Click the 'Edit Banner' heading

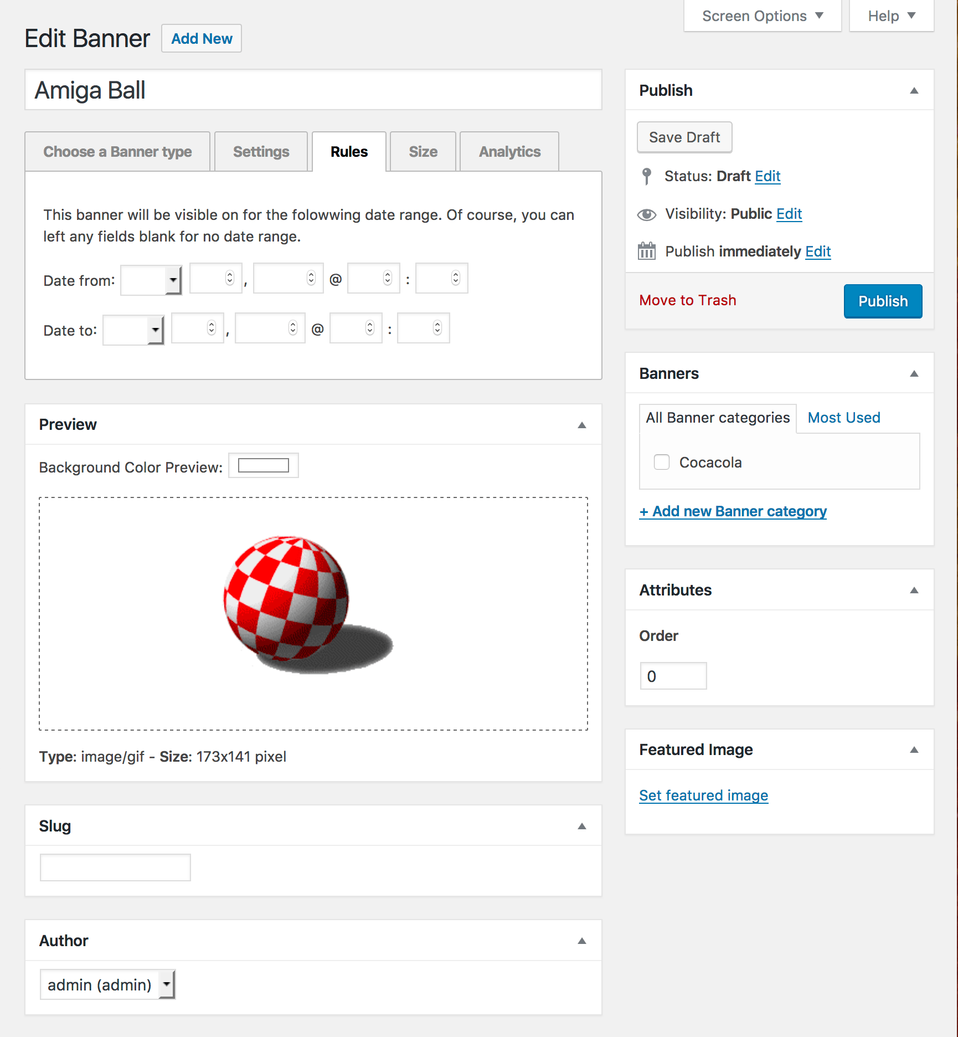pos(87,39)
